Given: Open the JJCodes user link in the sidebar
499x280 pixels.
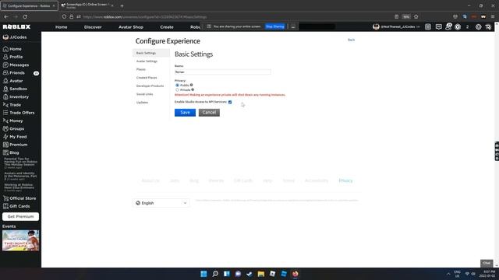Looking at the screenshot, I should coord(15,37).
